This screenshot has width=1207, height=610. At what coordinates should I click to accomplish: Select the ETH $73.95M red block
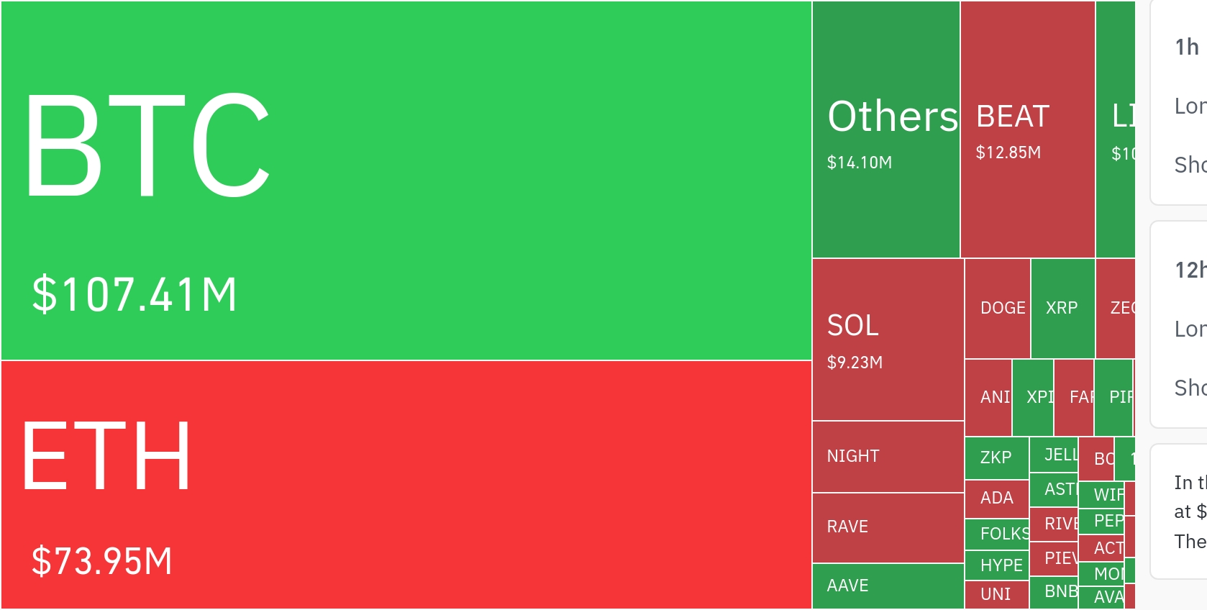coord(406,484)
